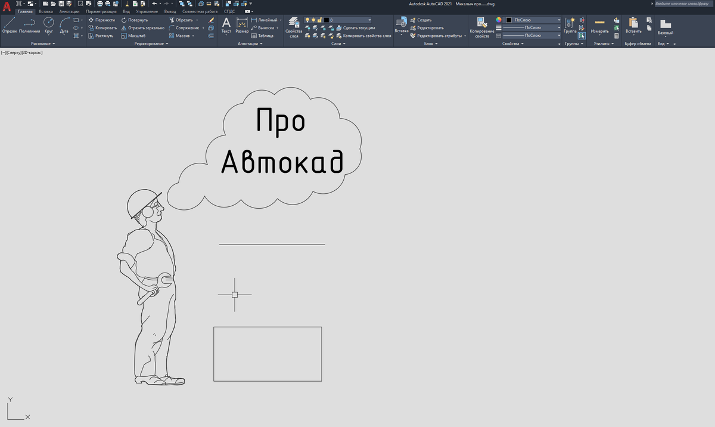715x427 pixels.
Task: Open the Массив dropdown arrow
Action: [x=194, y=36]
